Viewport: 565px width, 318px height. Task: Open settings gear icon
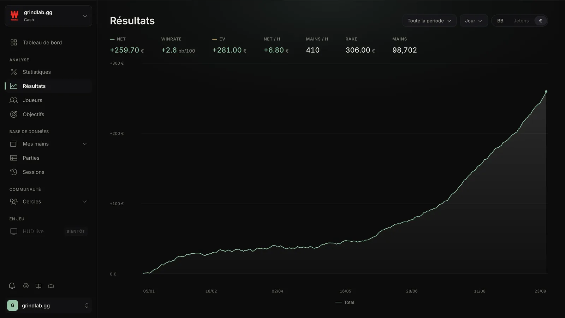26,286
